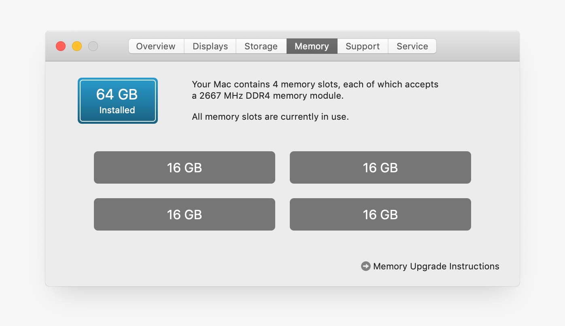Click the upper-right 16 GB memory slot
The height and width of the screenshot is (326, 565).
pyautogui.click(x=380, y=167)
